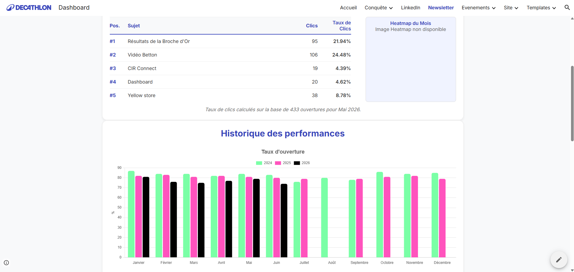Open the LinkedIn nav item
This screenshot has width=574, height=272.
click(x=411, y=8)
